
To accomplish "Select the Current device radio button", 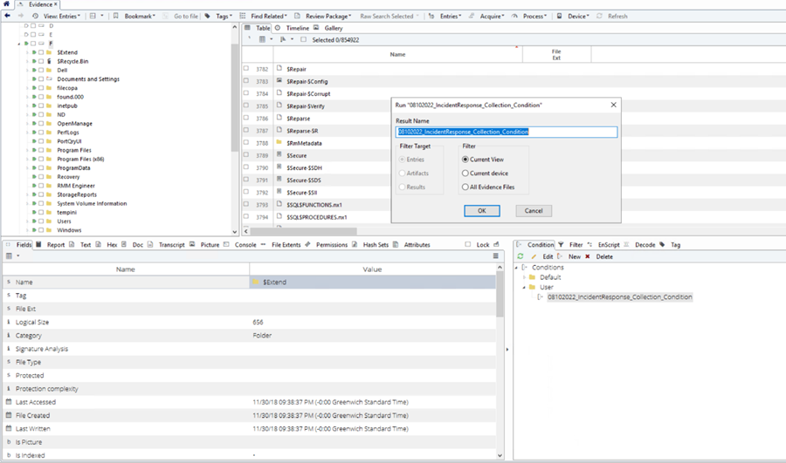I will pos(465,174).
